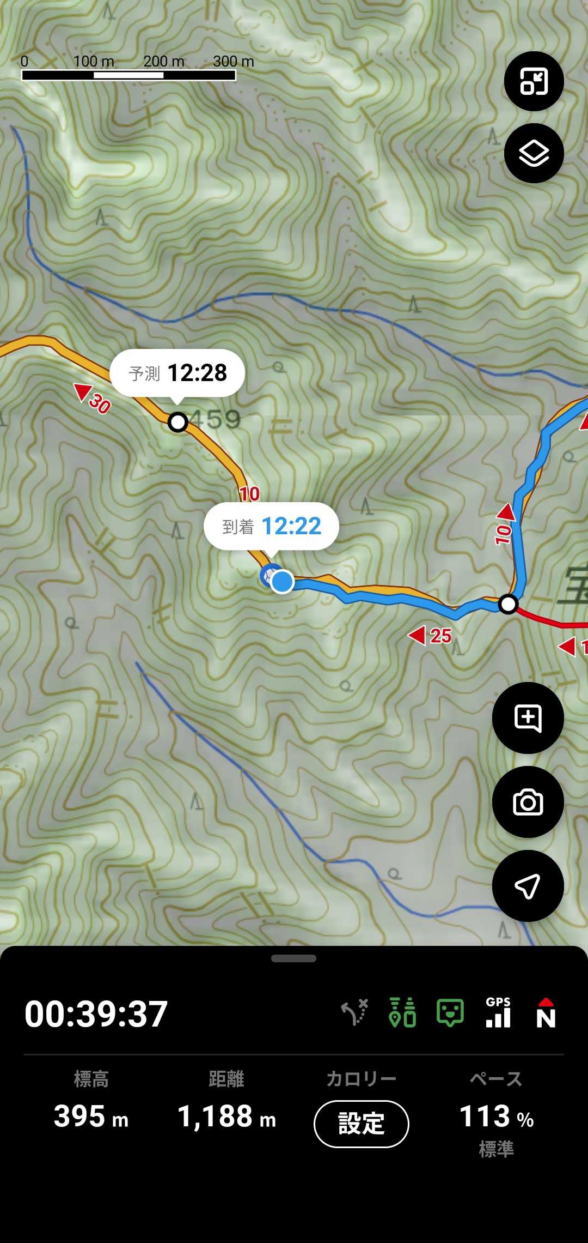Tap the elapsed time 00:39:37

pyautogui.click(x=96, y=1014)
